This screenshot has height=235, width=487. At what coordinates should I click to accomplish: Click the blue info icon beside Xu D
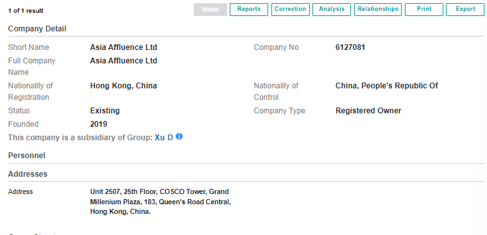point(179,136)
